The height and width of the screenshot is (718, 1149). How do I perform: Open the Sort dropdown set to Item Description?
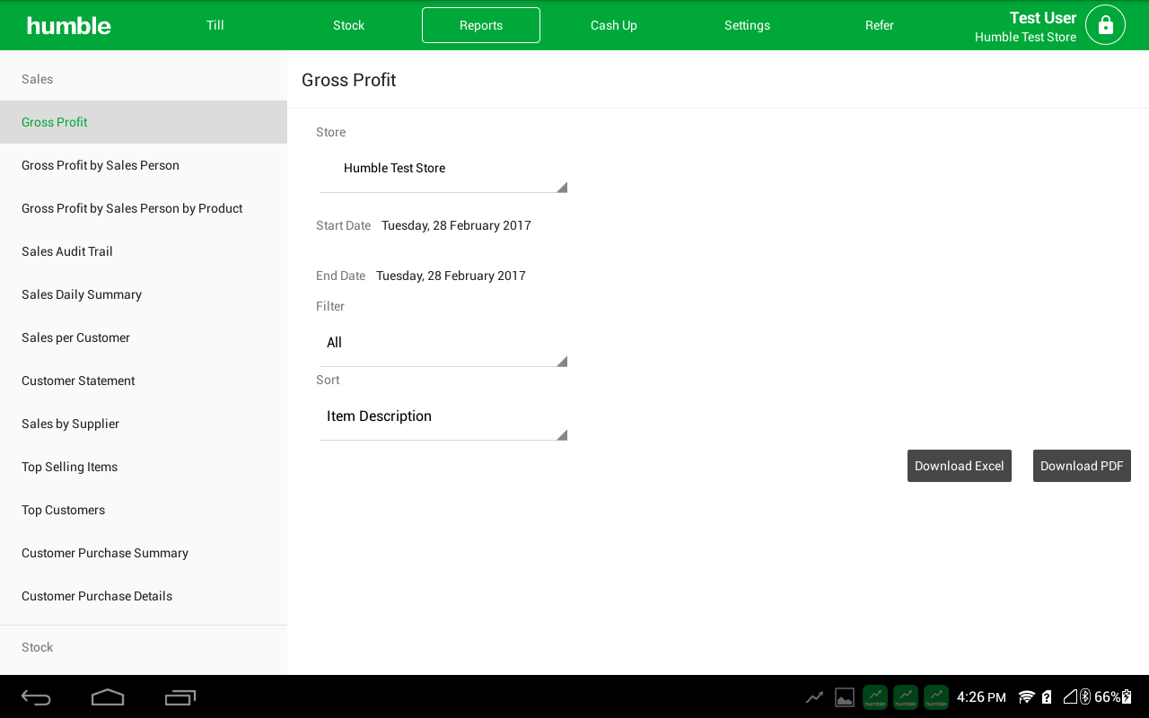443,416
